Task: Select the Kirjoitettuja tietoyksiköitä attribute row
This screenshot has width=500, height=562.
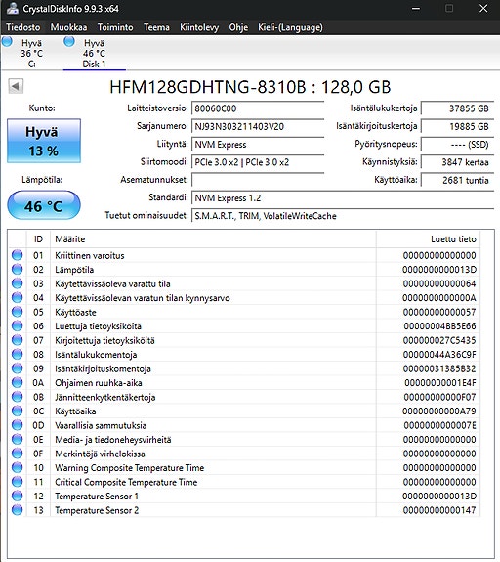Action: pos(243,340)
